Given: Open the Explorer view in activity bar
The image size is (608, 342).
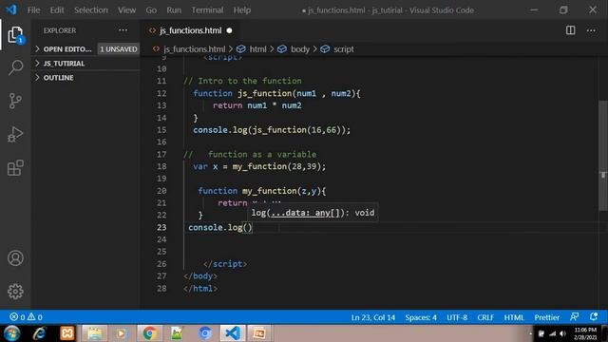Looking at the screenshot, I should pyautogui.click(x=15, y=35).
